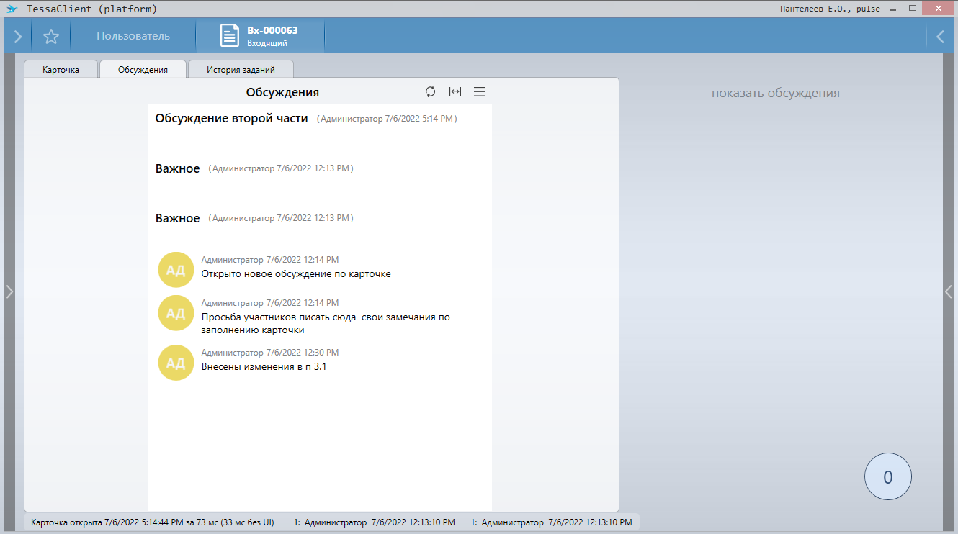
Task: Click the АД avatar beside 12:30 PM message
Action: point(176,363)
